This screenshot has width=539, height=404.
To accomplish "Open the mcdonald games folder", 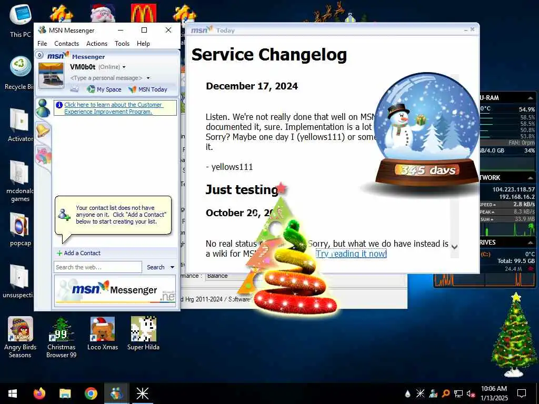I will pyautogui.click(x=20, y=181).
